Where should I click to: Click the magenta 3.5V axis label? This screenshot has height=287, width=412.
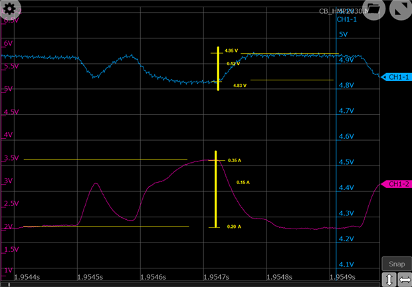coord(11,158)
